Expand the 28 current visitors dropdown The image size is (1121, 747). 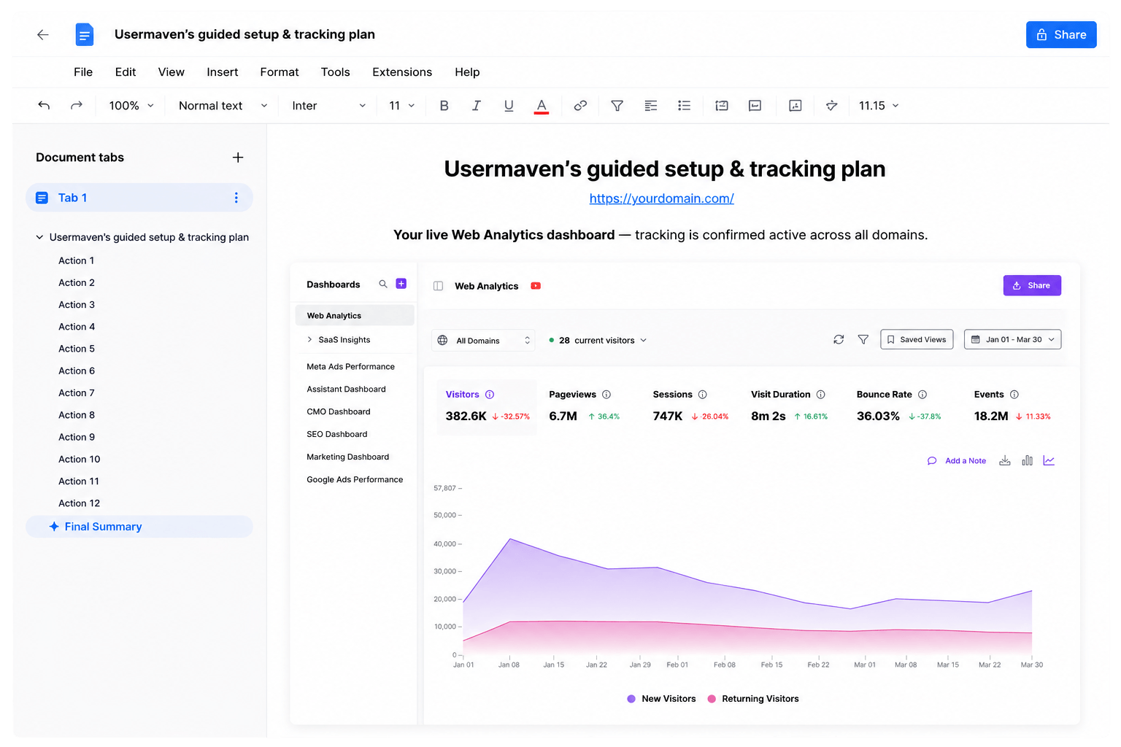pyautogui.click(x=598, y=341)
